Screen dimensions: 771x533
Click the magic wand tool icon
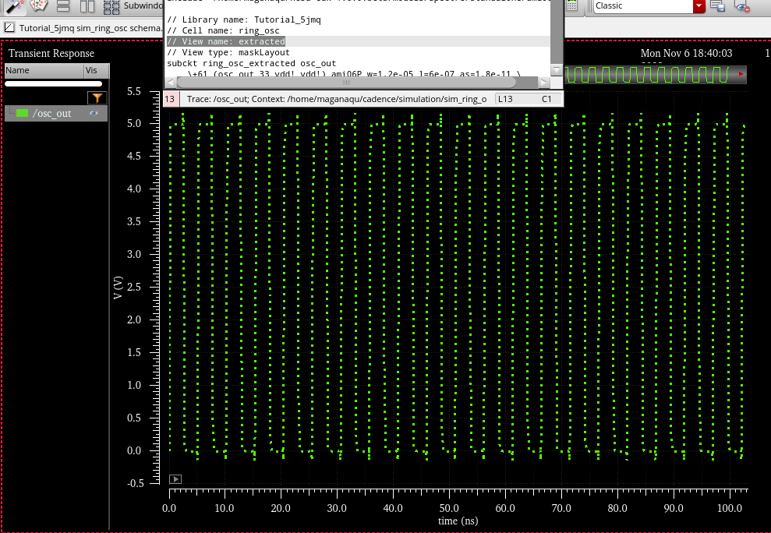[x=16, y=6]
